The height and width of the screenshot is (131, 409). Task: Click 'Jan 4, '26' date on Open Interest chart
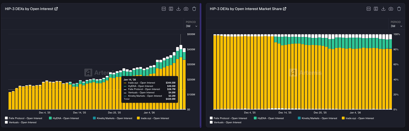[149, 113]
